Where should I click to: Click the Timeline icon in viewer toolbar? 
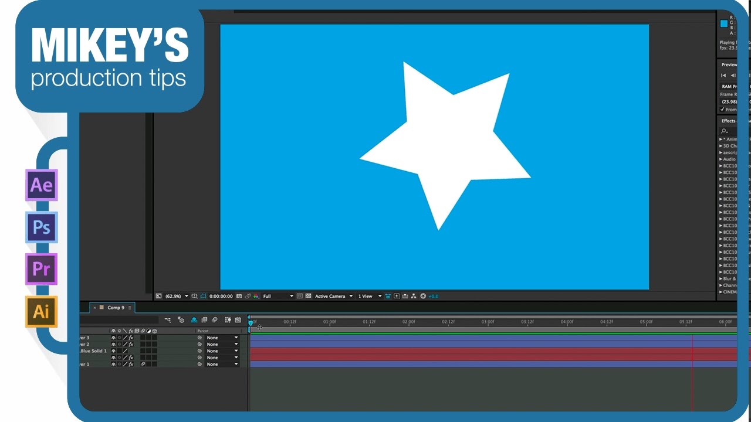tap(405, 296)
